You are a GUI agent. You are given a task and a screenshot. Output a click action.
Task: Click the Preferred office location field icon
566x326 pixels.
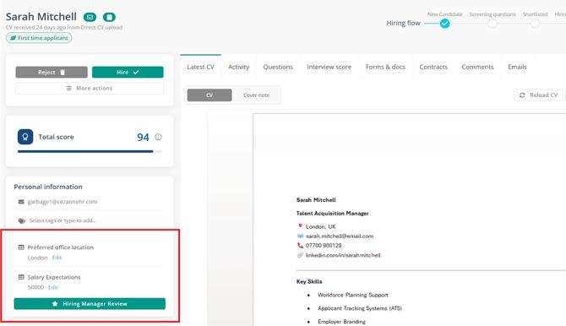(x=21, y=247)
